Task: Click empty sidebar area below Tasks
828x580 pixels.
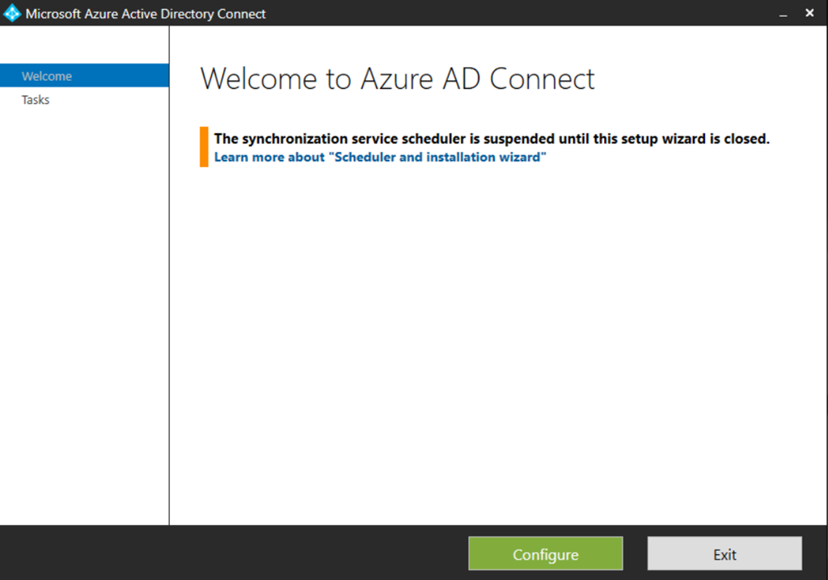Action: [x=84, y=307]
